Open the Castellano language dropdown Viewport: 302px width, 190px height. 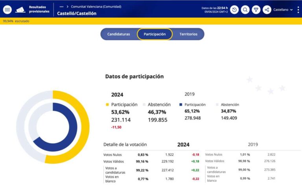point(283,10)
